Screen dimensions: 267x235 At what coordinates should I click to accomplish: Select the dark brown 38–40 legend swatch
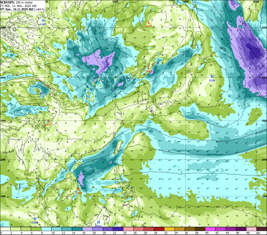(200, 229)
